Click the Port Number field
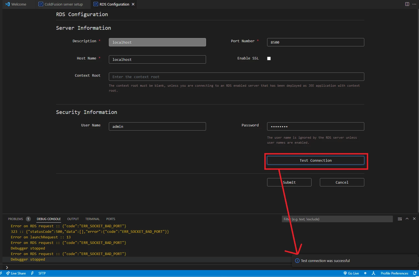 (x=315, y=42)
